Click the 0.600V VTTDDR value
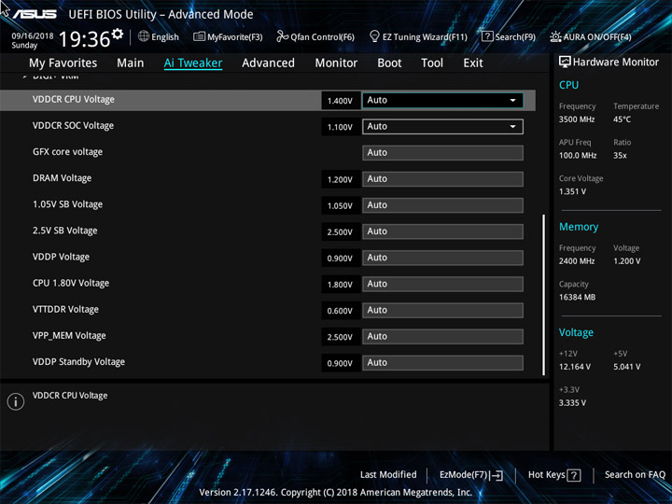Image resolution: width=672 pixels, height=504 pixels. pyautogui.click(x=341, y=311)
